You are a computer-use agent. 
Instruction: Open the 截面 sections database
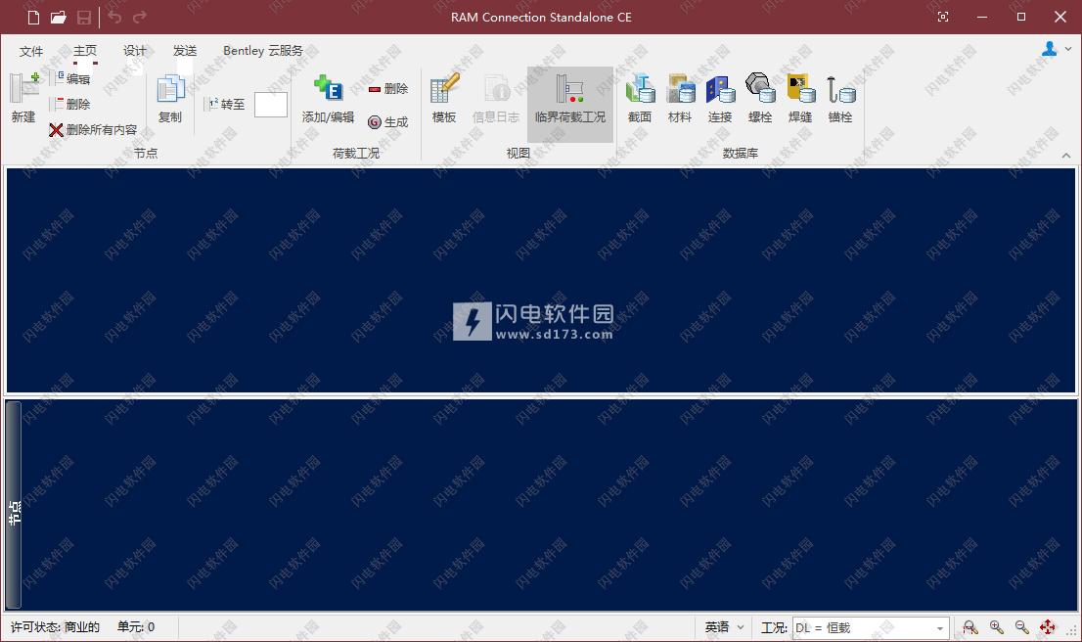[640, 99]
